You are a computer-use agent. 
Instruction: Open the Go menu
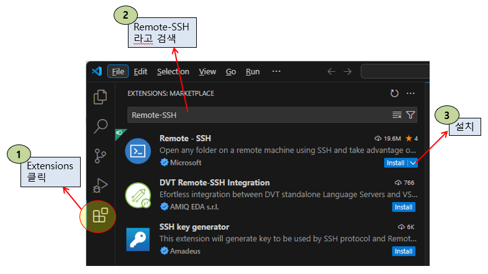click(230, 72)
